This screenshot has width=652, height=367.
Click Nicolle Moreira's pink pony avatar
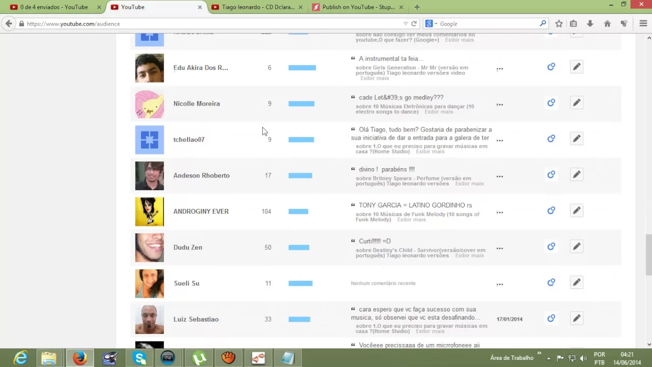(x=149, y=103)
